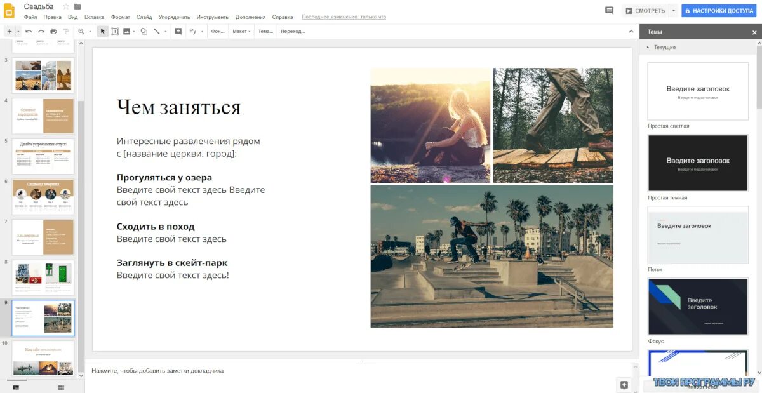Select slide 10 thumbnail

[43, 359]
